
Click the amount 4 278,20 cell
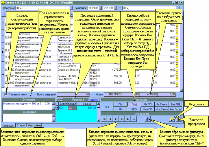[113, 71]
